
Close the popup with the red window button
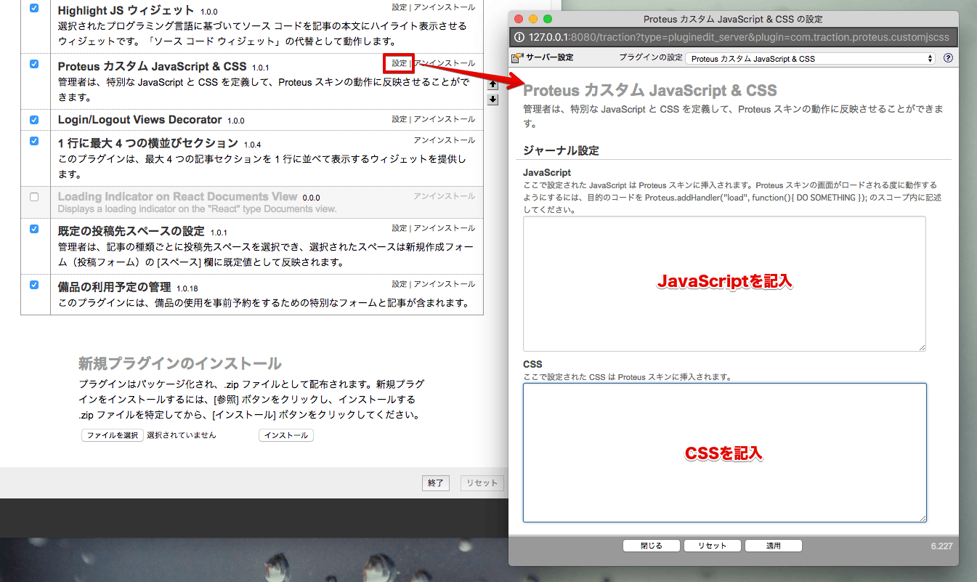pyautogui.click(x=519, y=19)
